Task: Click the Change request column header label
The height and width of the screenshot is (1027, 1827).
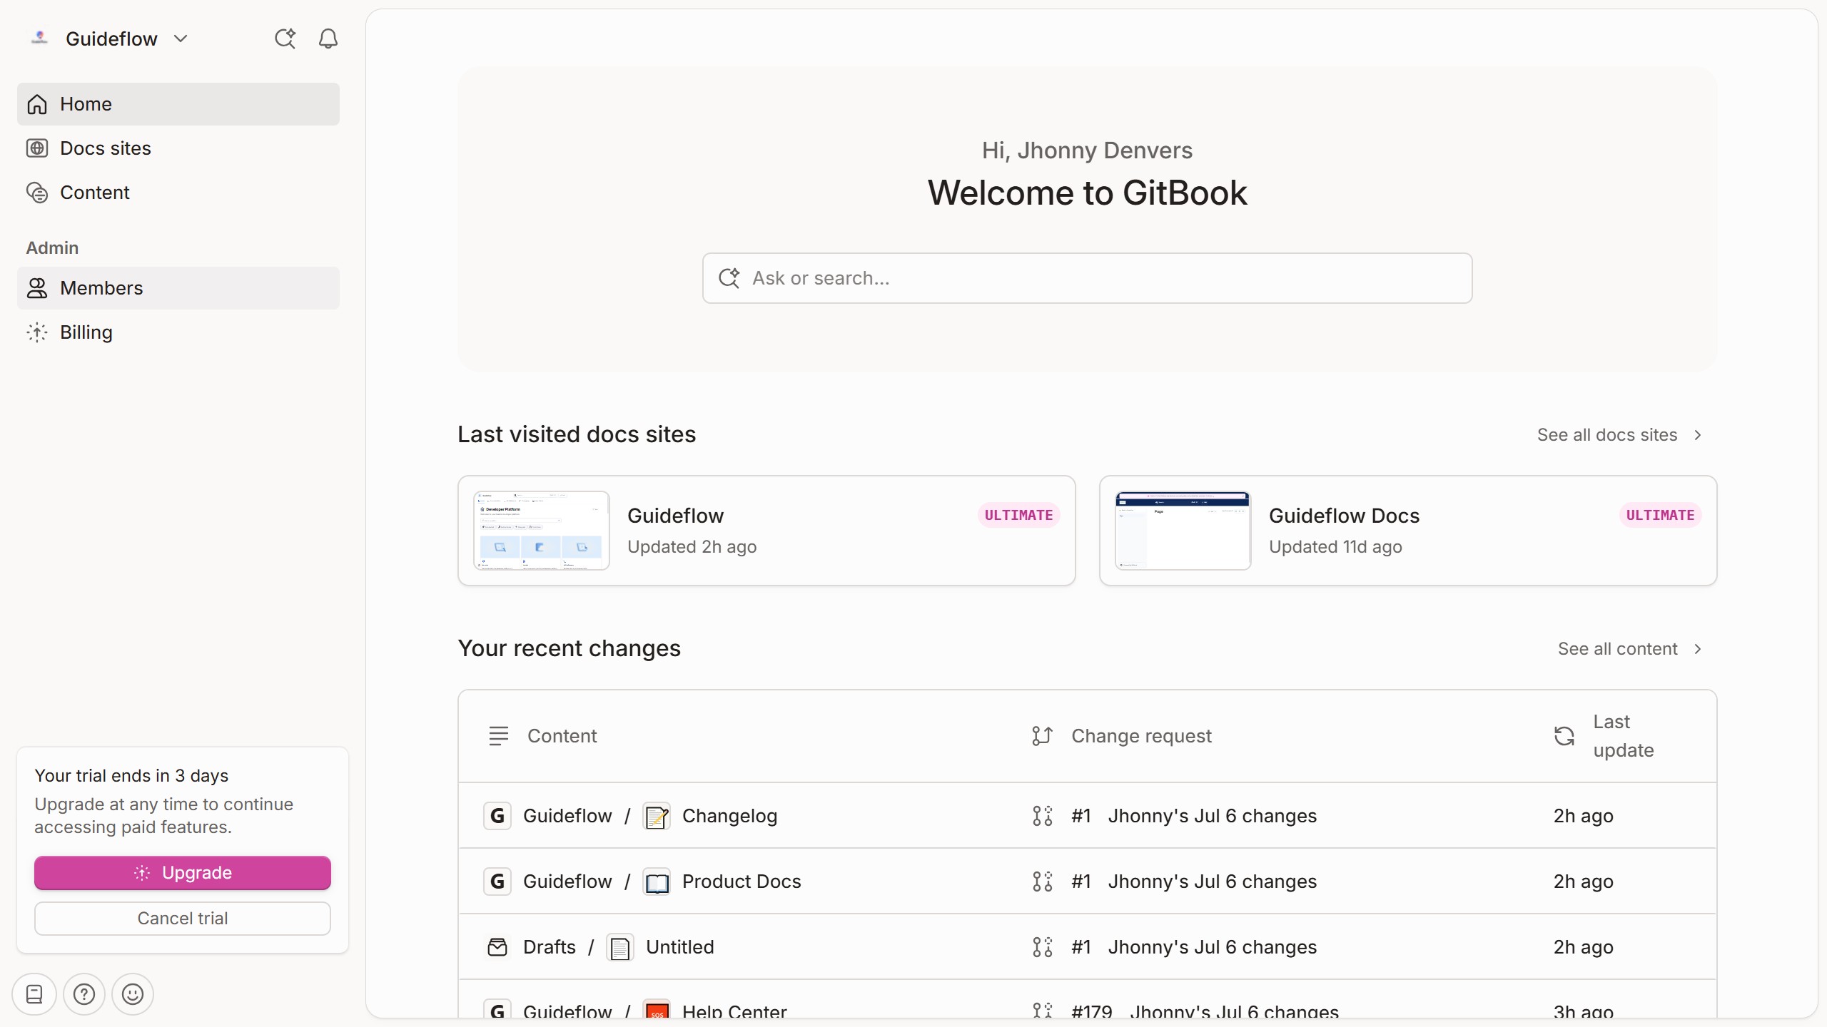Action: point(1141,736)
